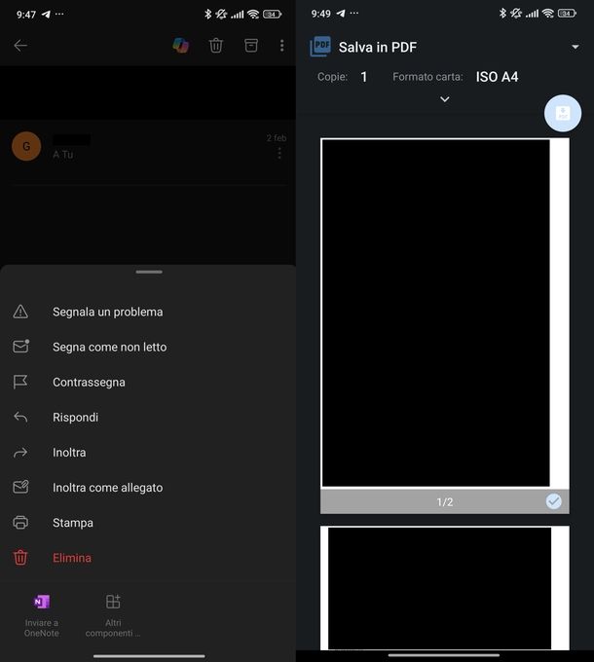The height and width of the screenshot is (662, 594).
Task: Open the three-dot menu in top toolbar
Action: [x=282, y=45]
